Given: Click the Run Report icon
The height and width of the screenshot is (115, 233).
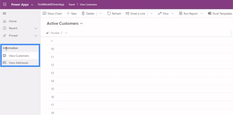Looking at the screenshot, I should pos(181,13).
